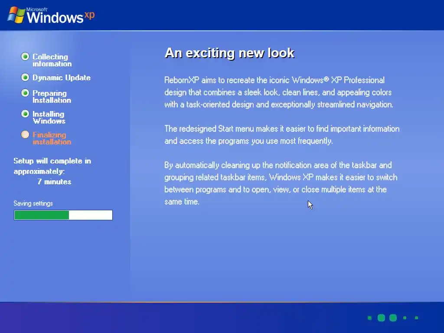
Task: Click the 'Dynamic Update' step label
Action: pyautogui.click(x=62, y=78)
